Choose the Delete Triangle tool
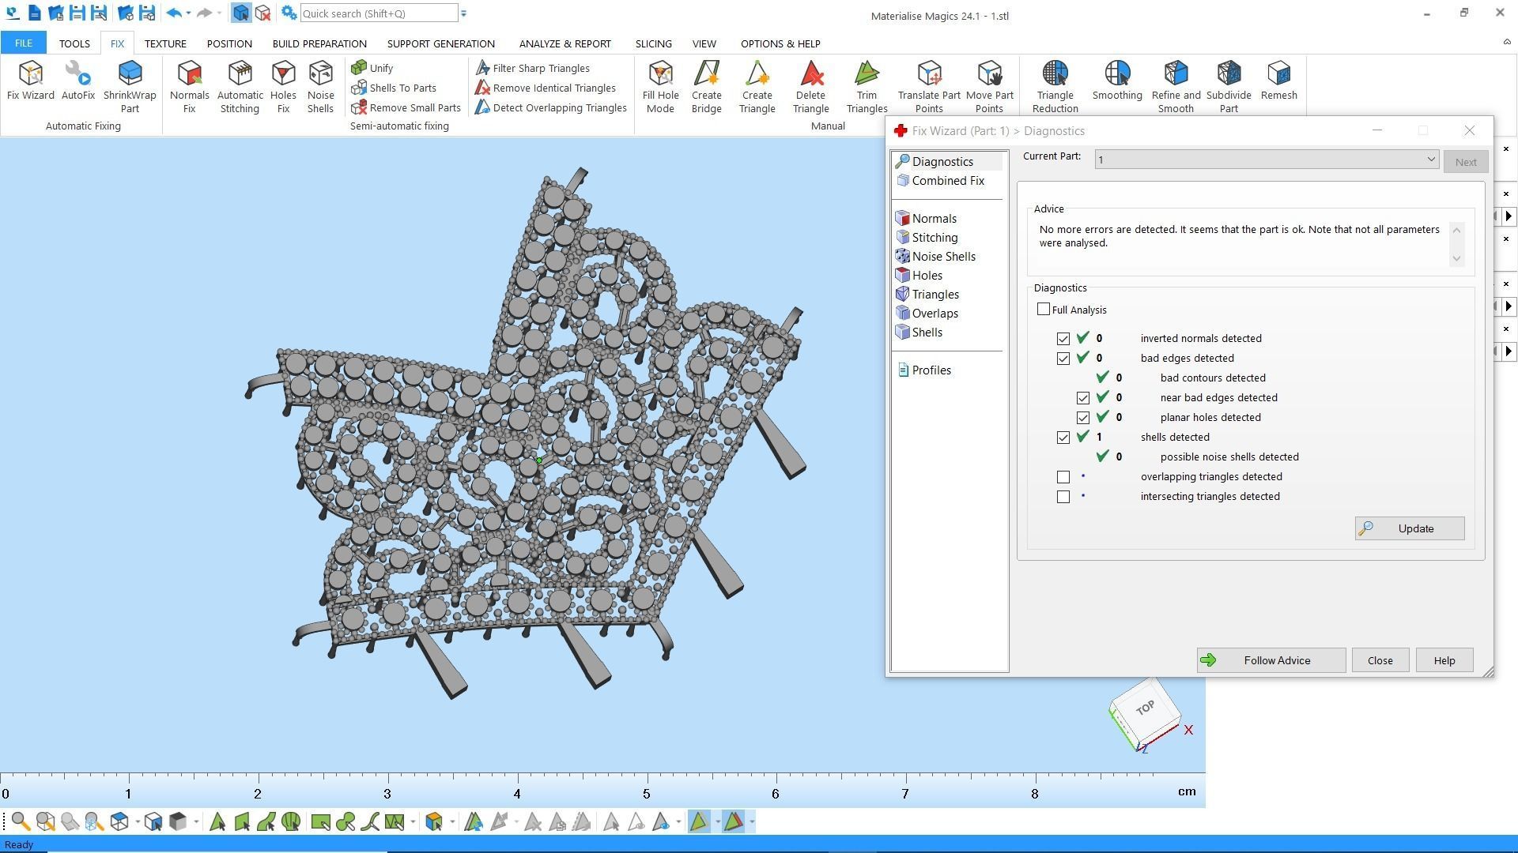1518x853 pixels. (x=810, y=85)
